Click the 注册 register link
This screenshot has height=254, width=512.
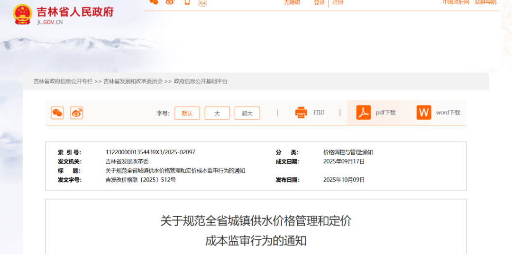pyautogui.click(x=338, y=3)
